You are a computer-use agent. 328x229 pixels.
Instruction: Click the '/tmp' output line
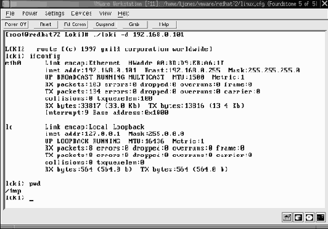click(13, 191)
